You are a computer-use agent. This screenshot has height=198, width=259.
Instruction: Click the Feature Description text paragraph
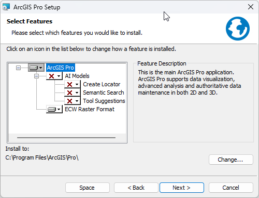[x=190, y=83]
